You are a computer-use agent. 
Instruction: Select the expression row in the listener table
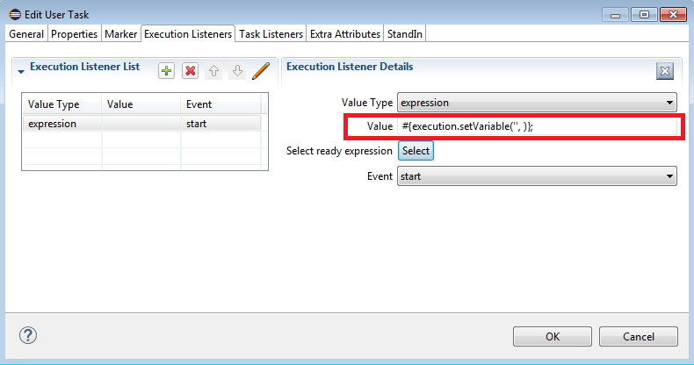[x=141, y=124]
